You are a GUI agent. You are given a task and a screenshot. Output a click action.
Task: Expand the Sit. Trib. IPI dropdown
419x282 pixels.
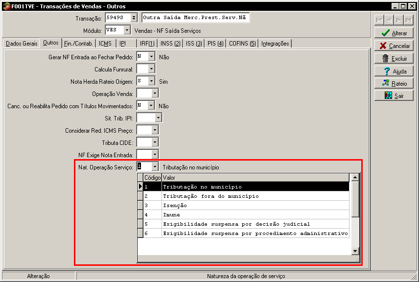click(x=159, y=117)
